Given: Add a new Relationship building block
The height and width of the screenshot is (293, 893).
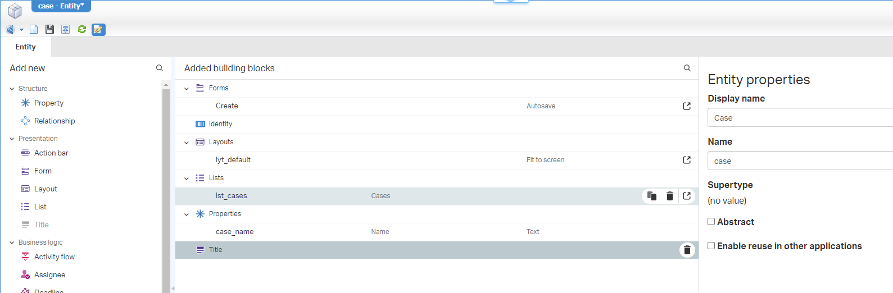Looking at the screenshot, I should pyautogui.click(x=54, y=121).
